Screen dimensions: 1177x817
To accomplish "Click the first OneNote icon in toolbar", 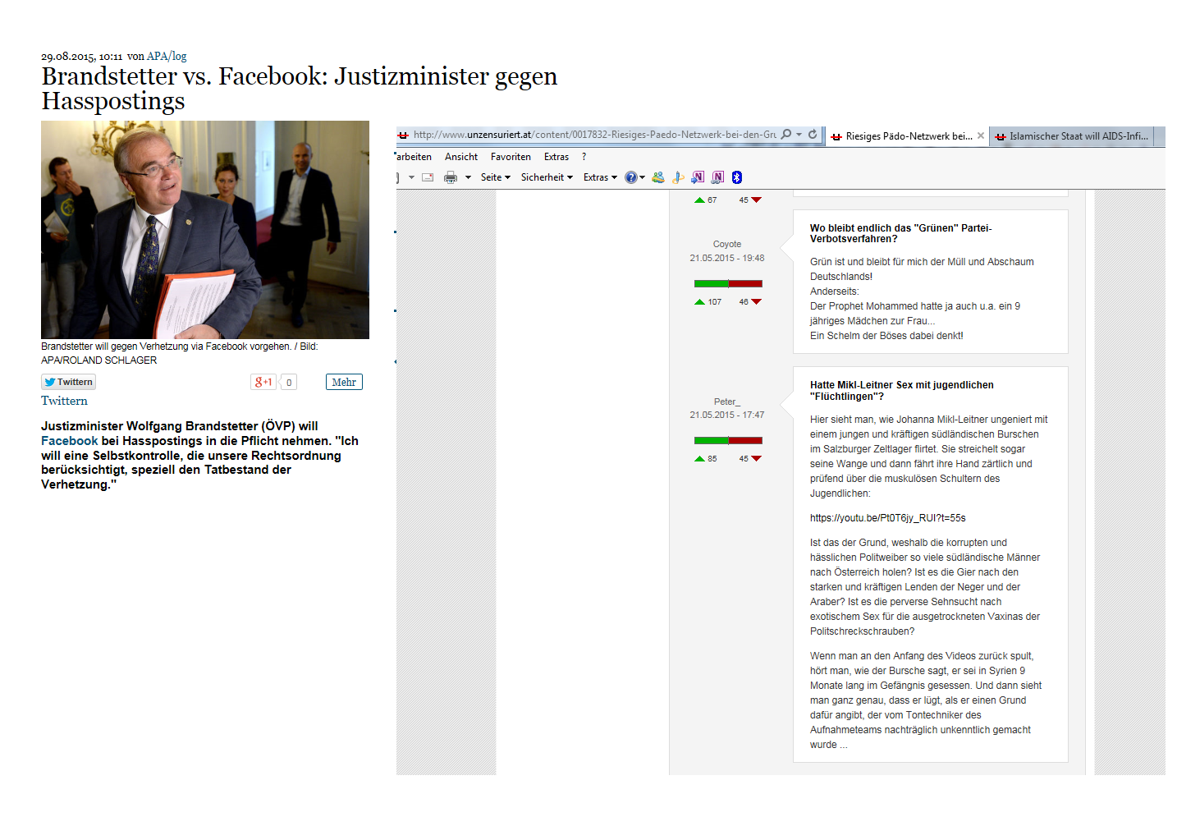I will 698,177.
